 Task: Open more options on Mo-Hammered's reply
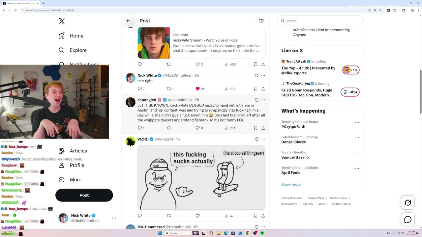(263, 227)
